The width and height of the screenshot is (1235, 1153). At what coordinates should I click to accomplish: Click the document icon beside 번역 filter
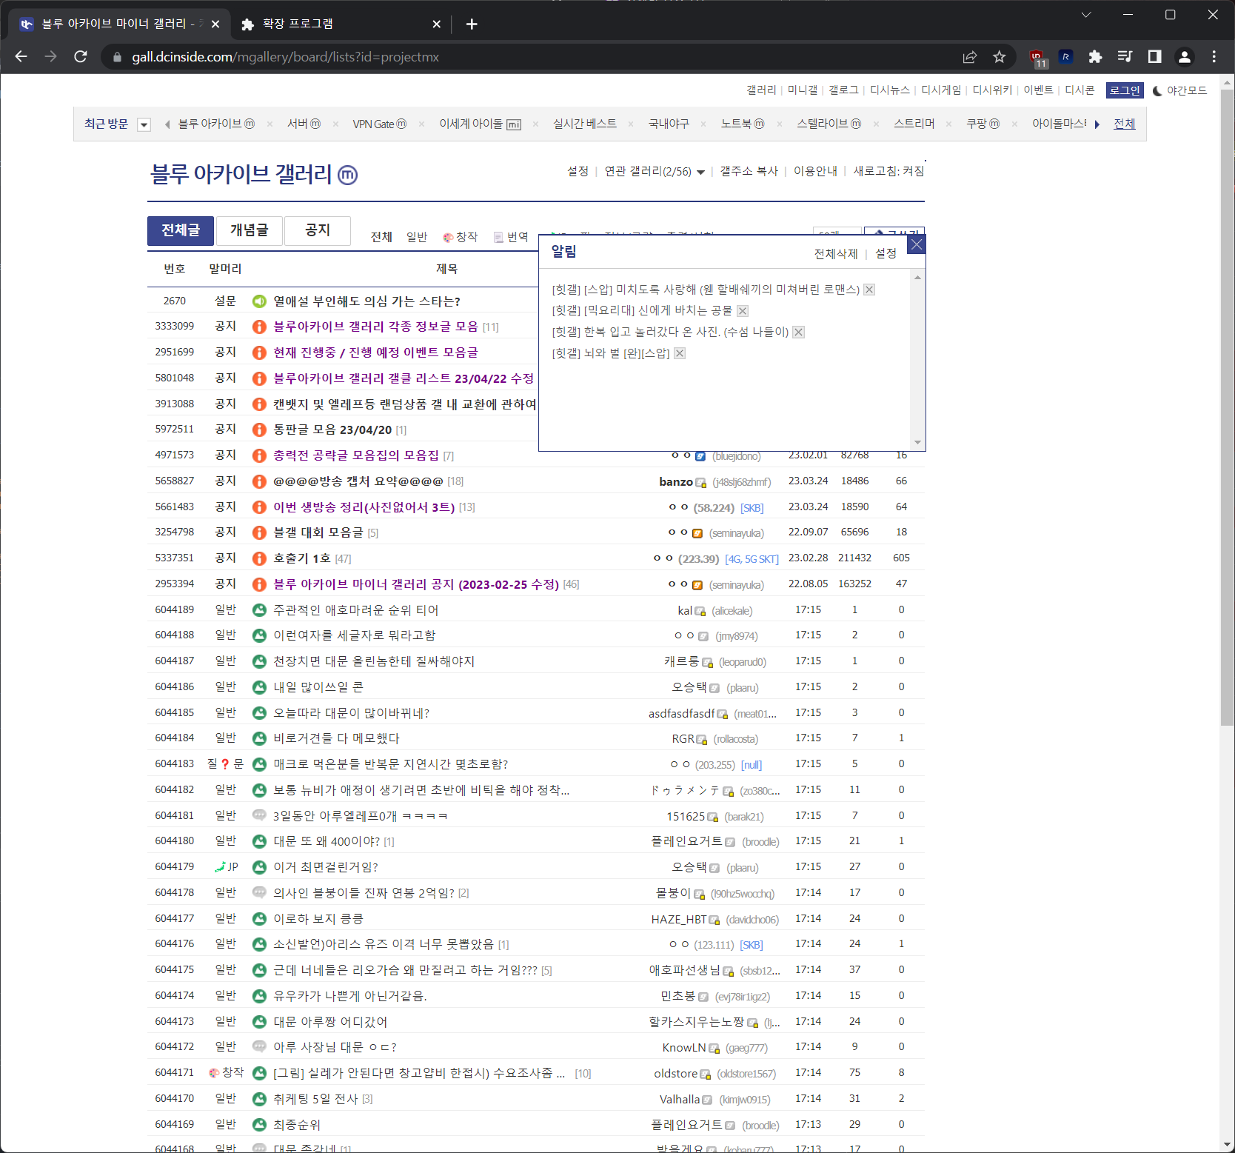498,237
